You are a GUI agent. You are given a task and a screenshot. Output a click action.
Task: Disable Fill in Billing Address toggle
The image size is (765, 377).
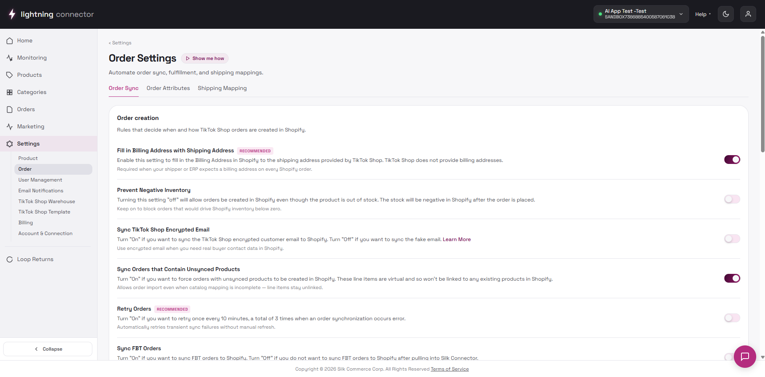(x=732, y=160)
